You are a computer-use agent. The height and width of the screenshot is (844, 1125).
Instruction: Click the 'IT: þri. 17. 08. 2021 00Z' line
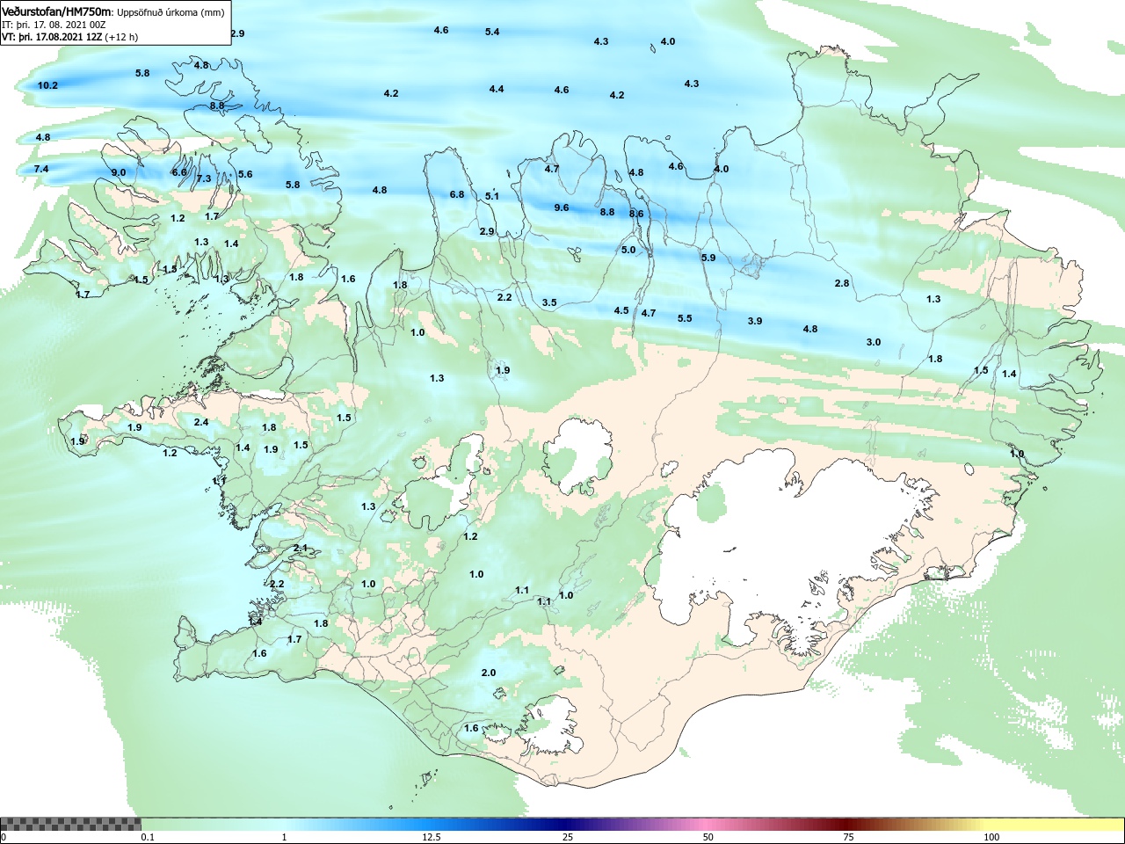point(53,25)
